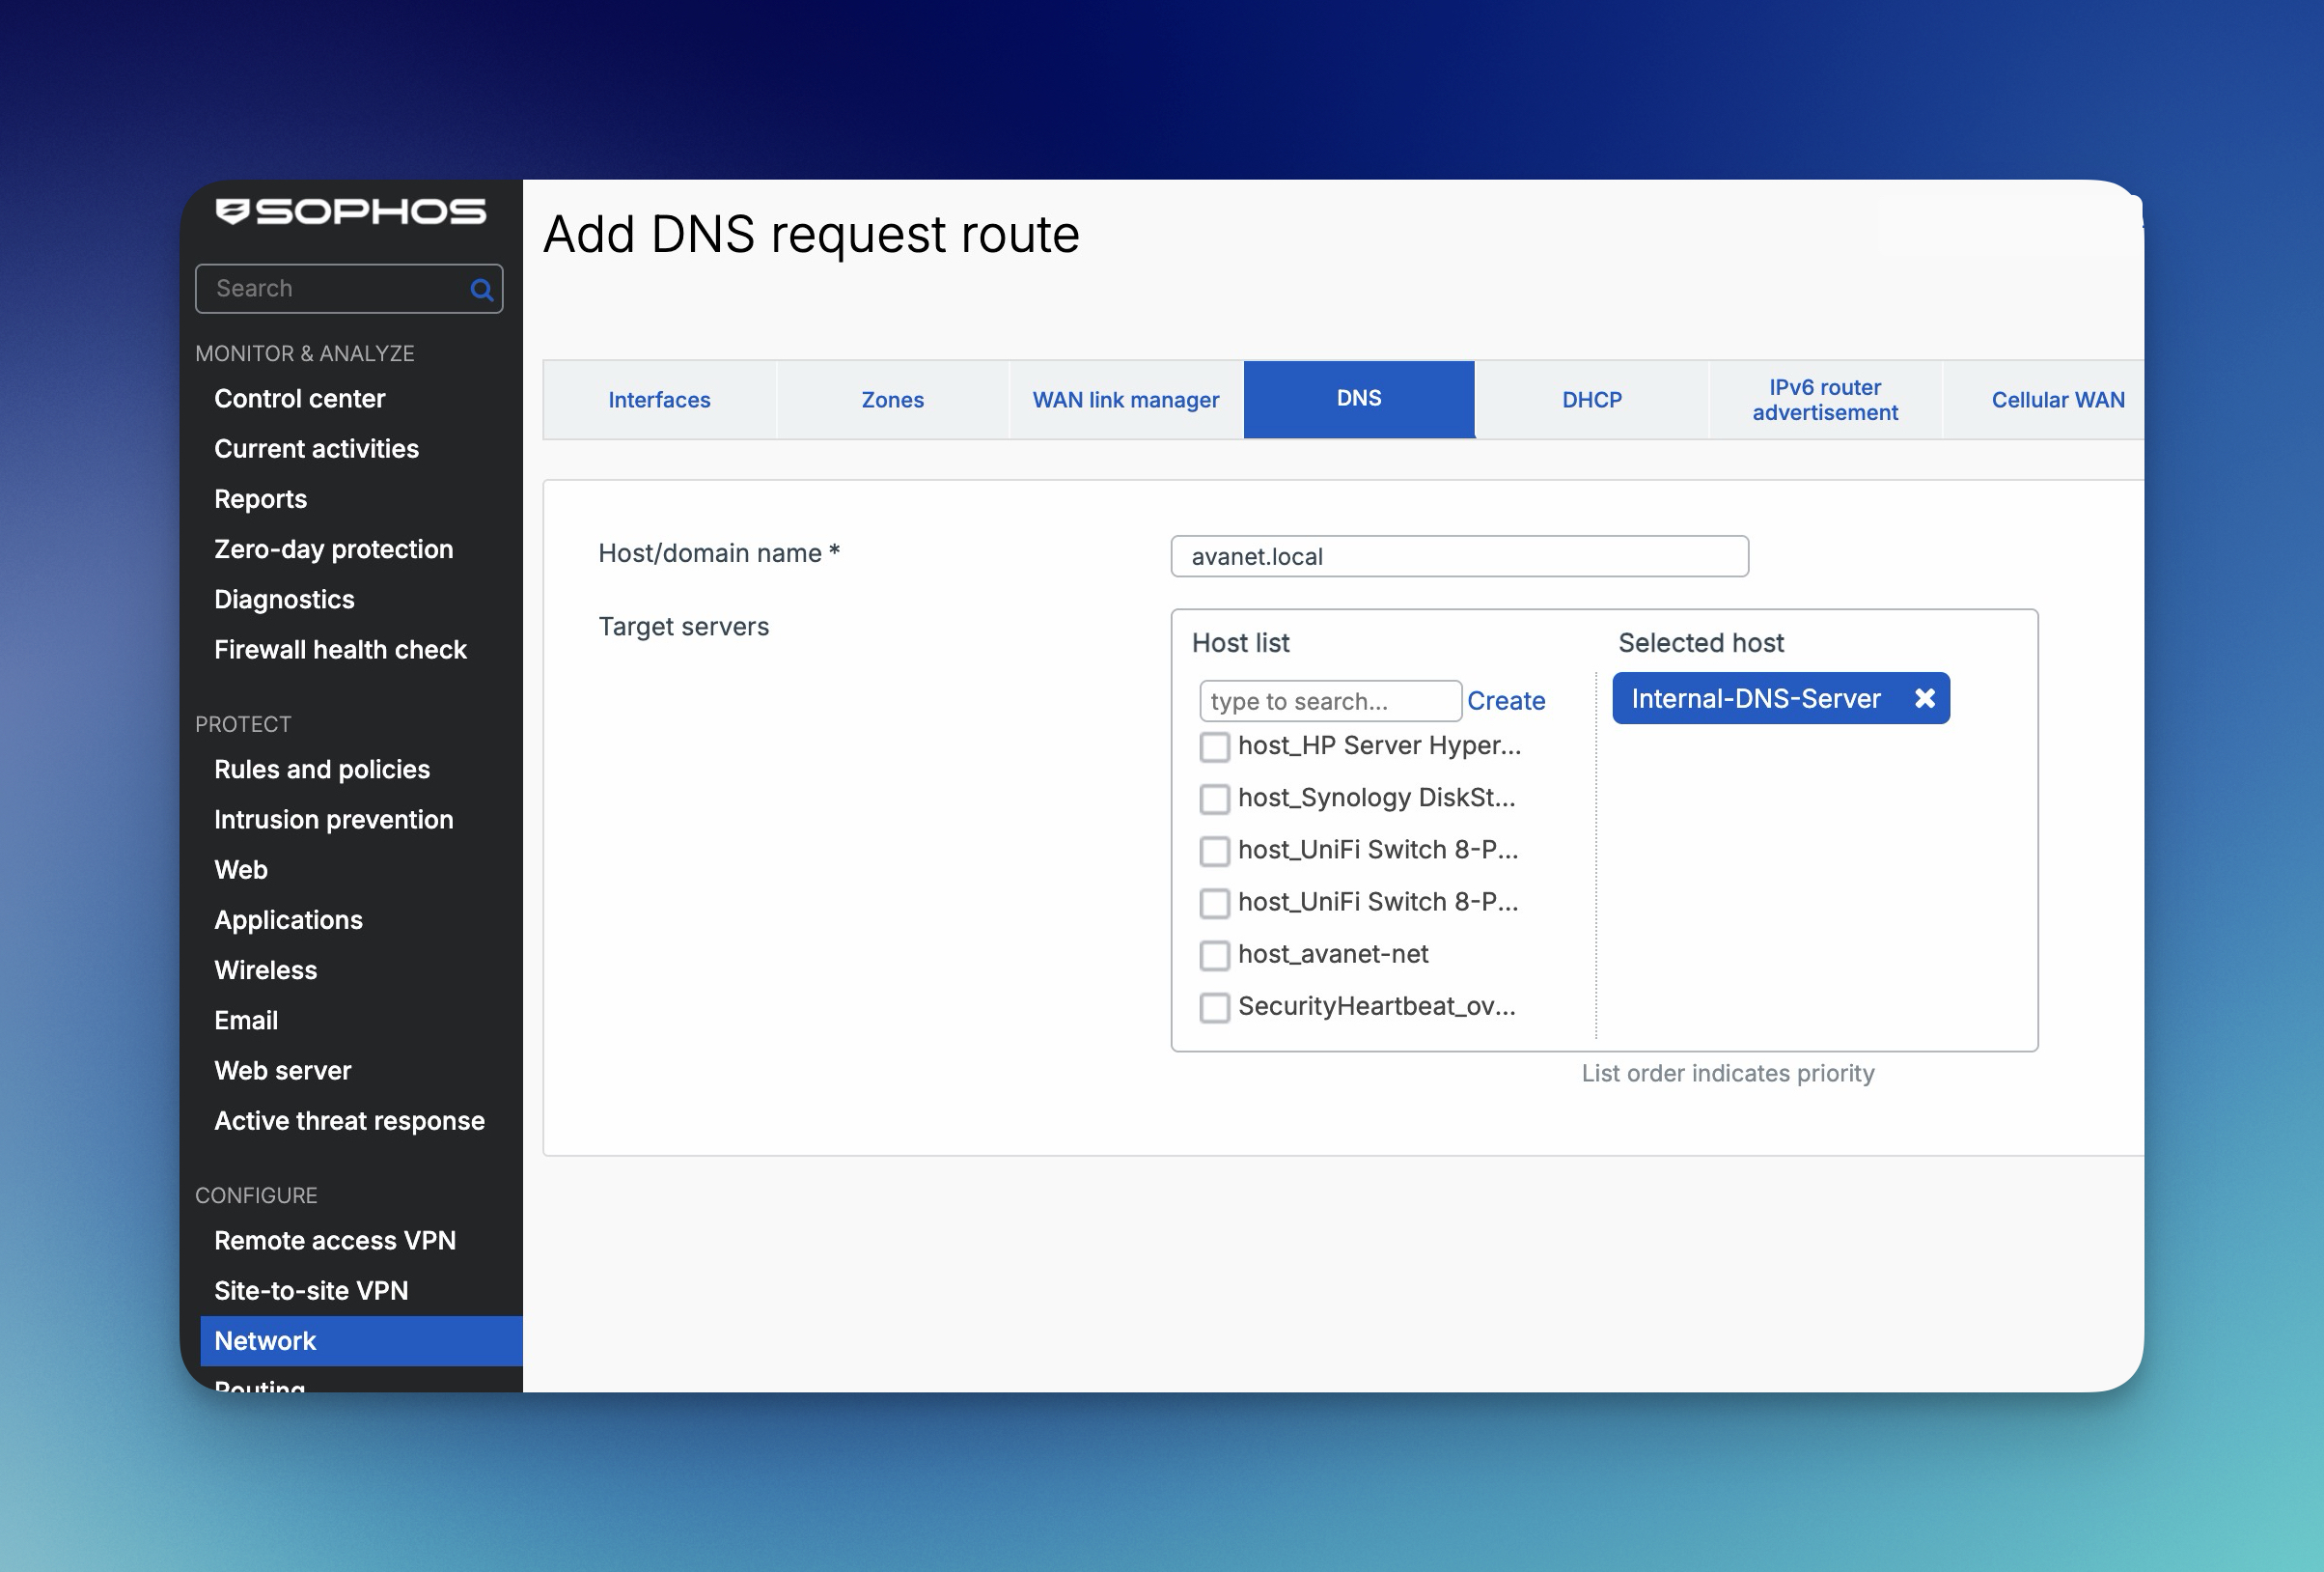
Task: Open IPv6 router advertisement tab
Action: 1825,399
